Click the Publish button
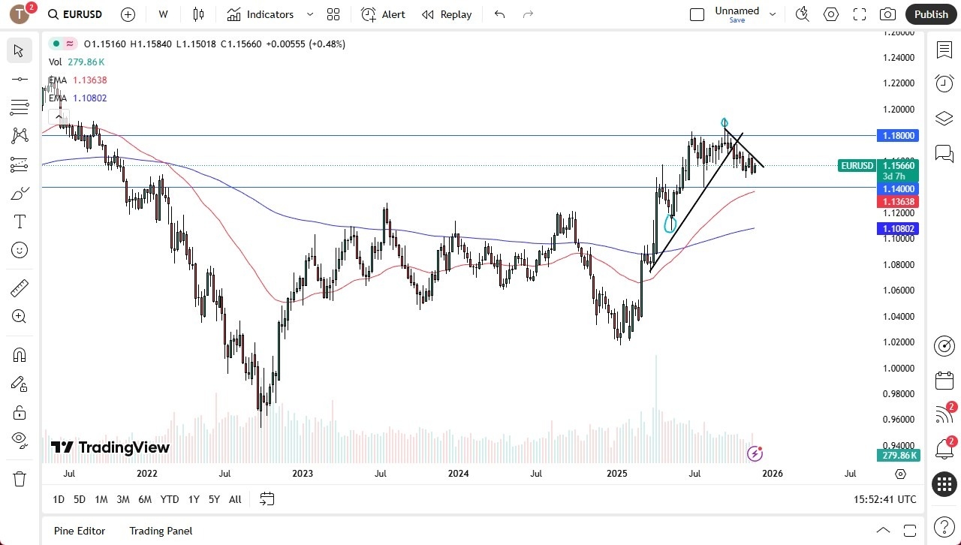 (931, 14)
